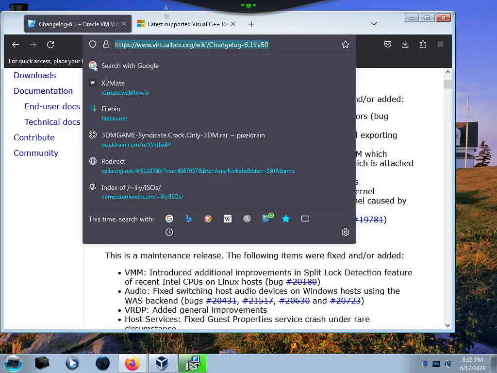
Task: Click the forward navigation arrow
Action: (x=33, y=44)
